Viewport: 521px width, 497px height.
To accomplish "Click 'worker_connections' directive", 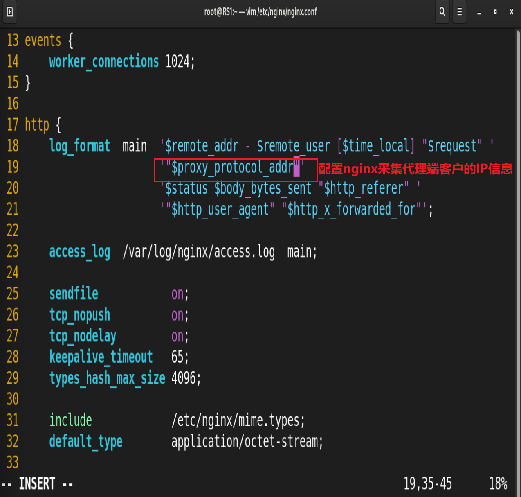I will coord(104,62).
